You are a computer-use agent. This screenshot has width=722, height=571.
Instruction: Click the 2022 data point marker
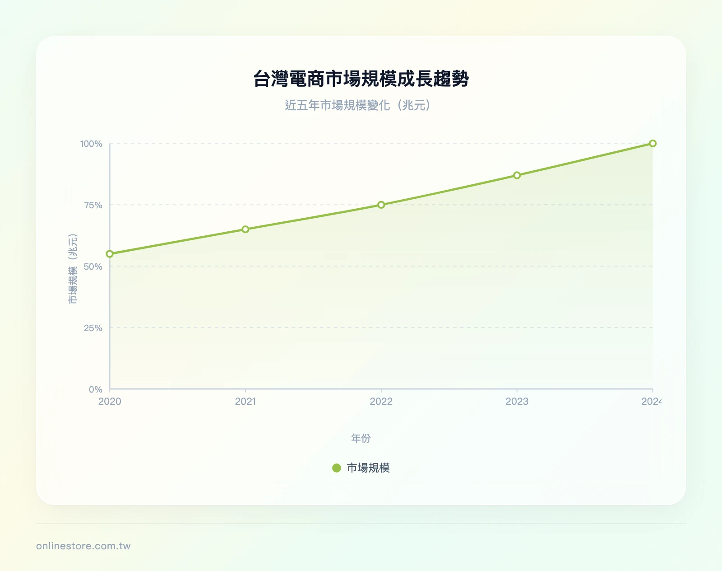381,205
